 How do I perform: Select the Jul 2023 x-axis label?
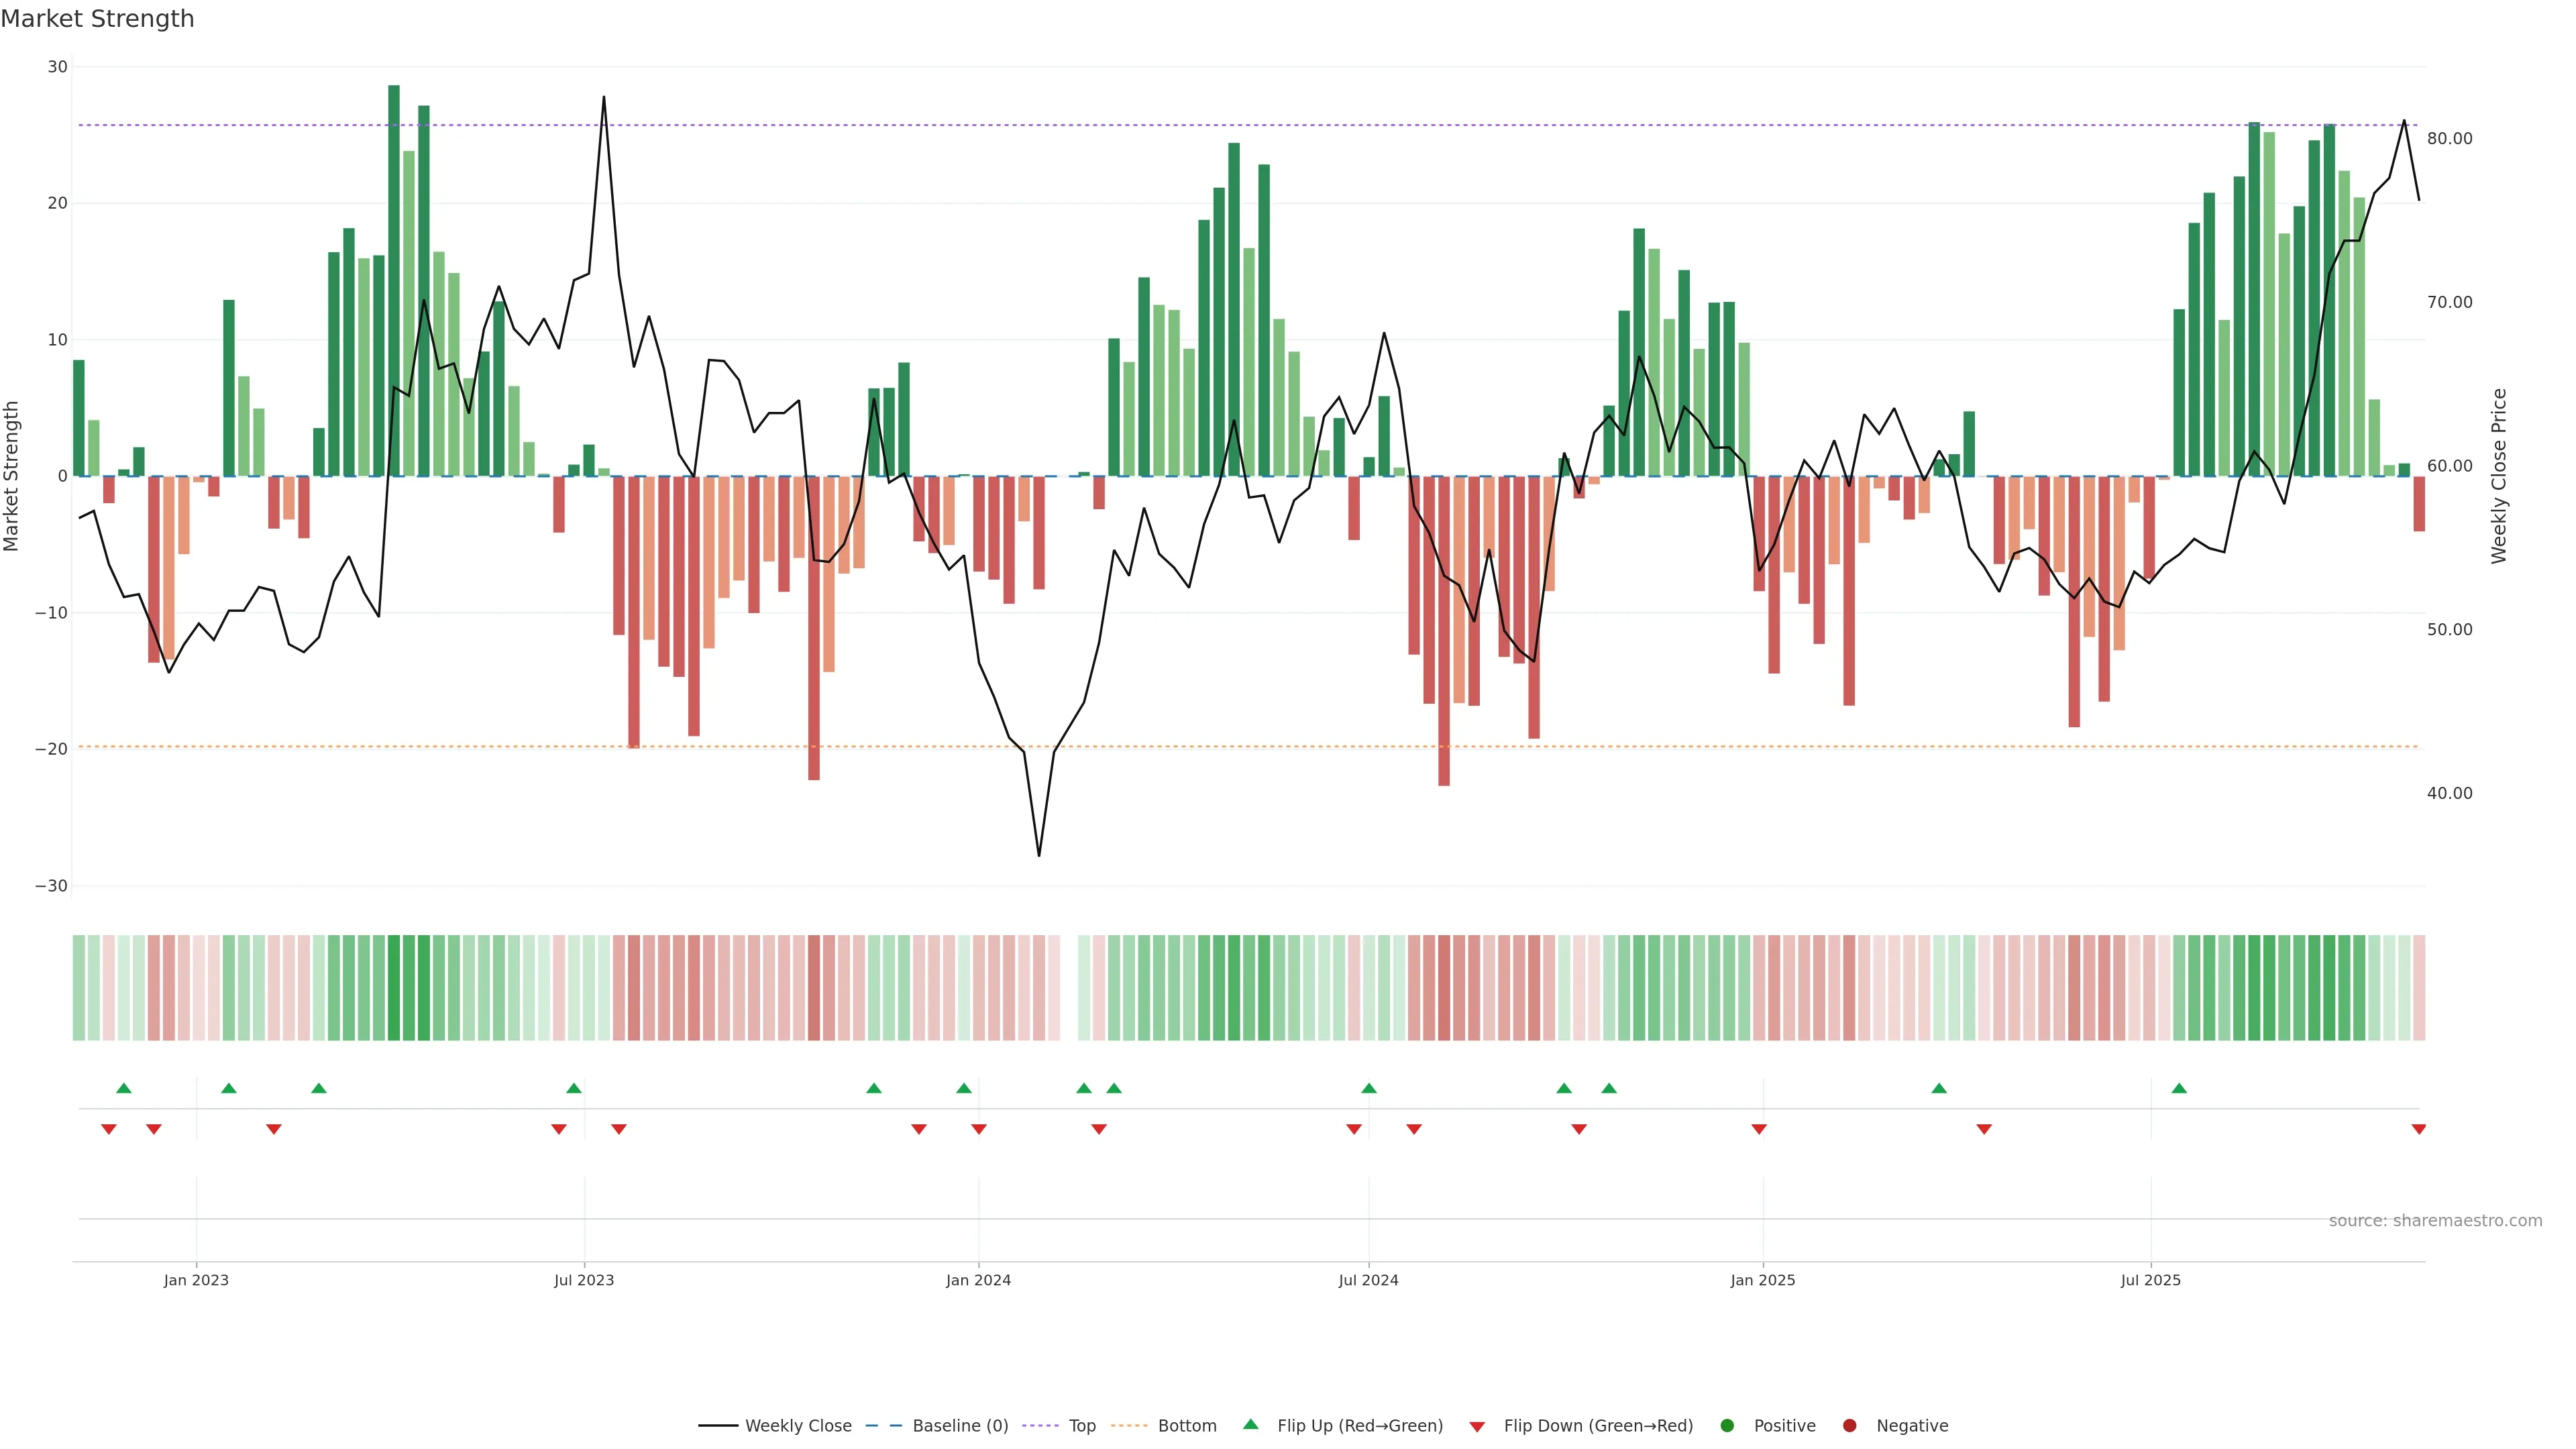click(x=584, y=1280)
